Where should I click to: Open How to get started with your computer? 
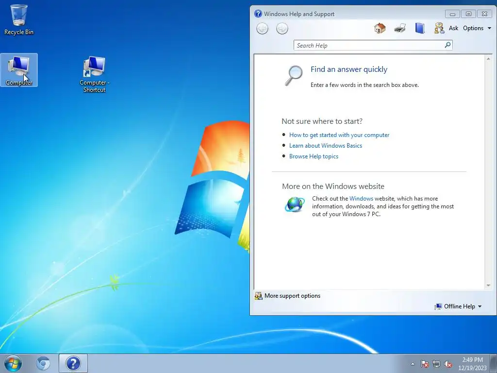pos(339,135)
